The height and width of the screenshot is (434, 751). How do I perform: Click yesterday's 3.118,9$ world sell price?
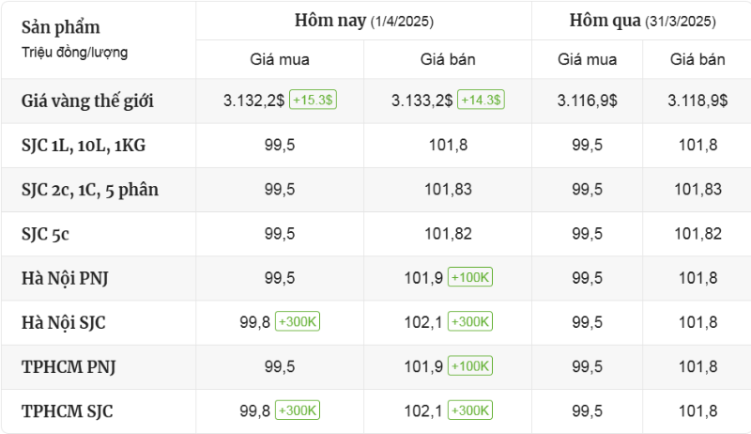click(x=697, y=101)
